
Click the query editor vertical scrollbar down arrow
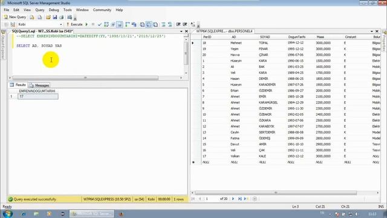(x=186, y=73)
